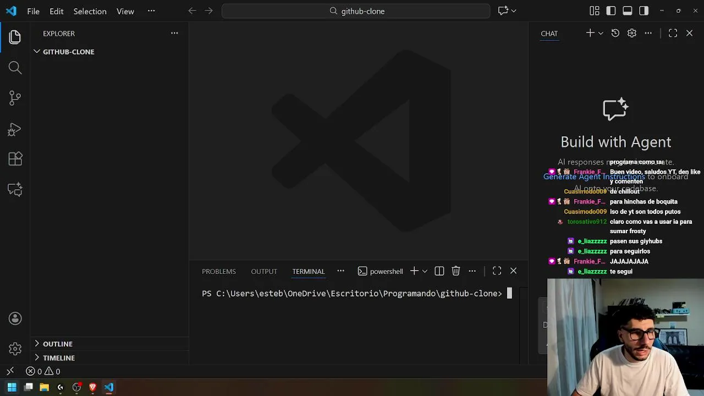This screenshot has height=396, width=704.
Task: Close the terminal panel
Action: point(513,271)
